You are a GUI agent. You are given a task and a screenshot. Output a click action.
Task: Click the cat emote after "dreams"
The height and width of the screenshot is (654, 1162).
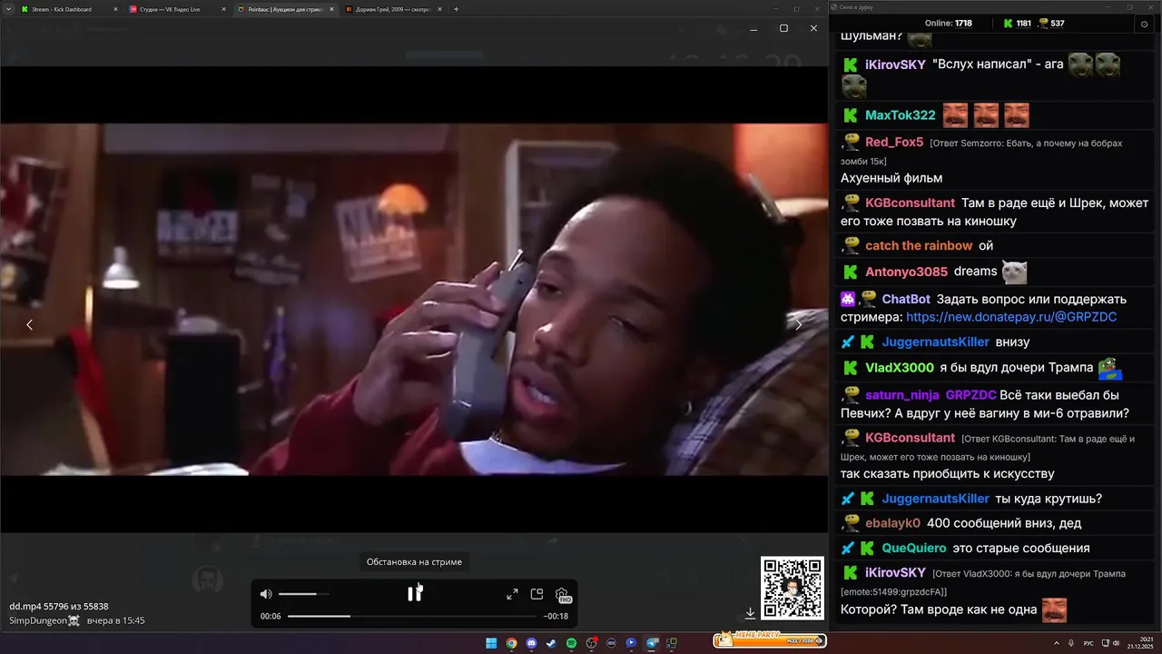(1014, 272)
